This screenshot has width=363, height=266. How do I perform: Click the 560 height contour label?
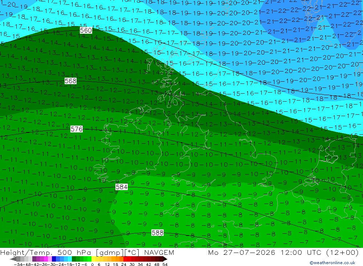click(x=86, y=30)
